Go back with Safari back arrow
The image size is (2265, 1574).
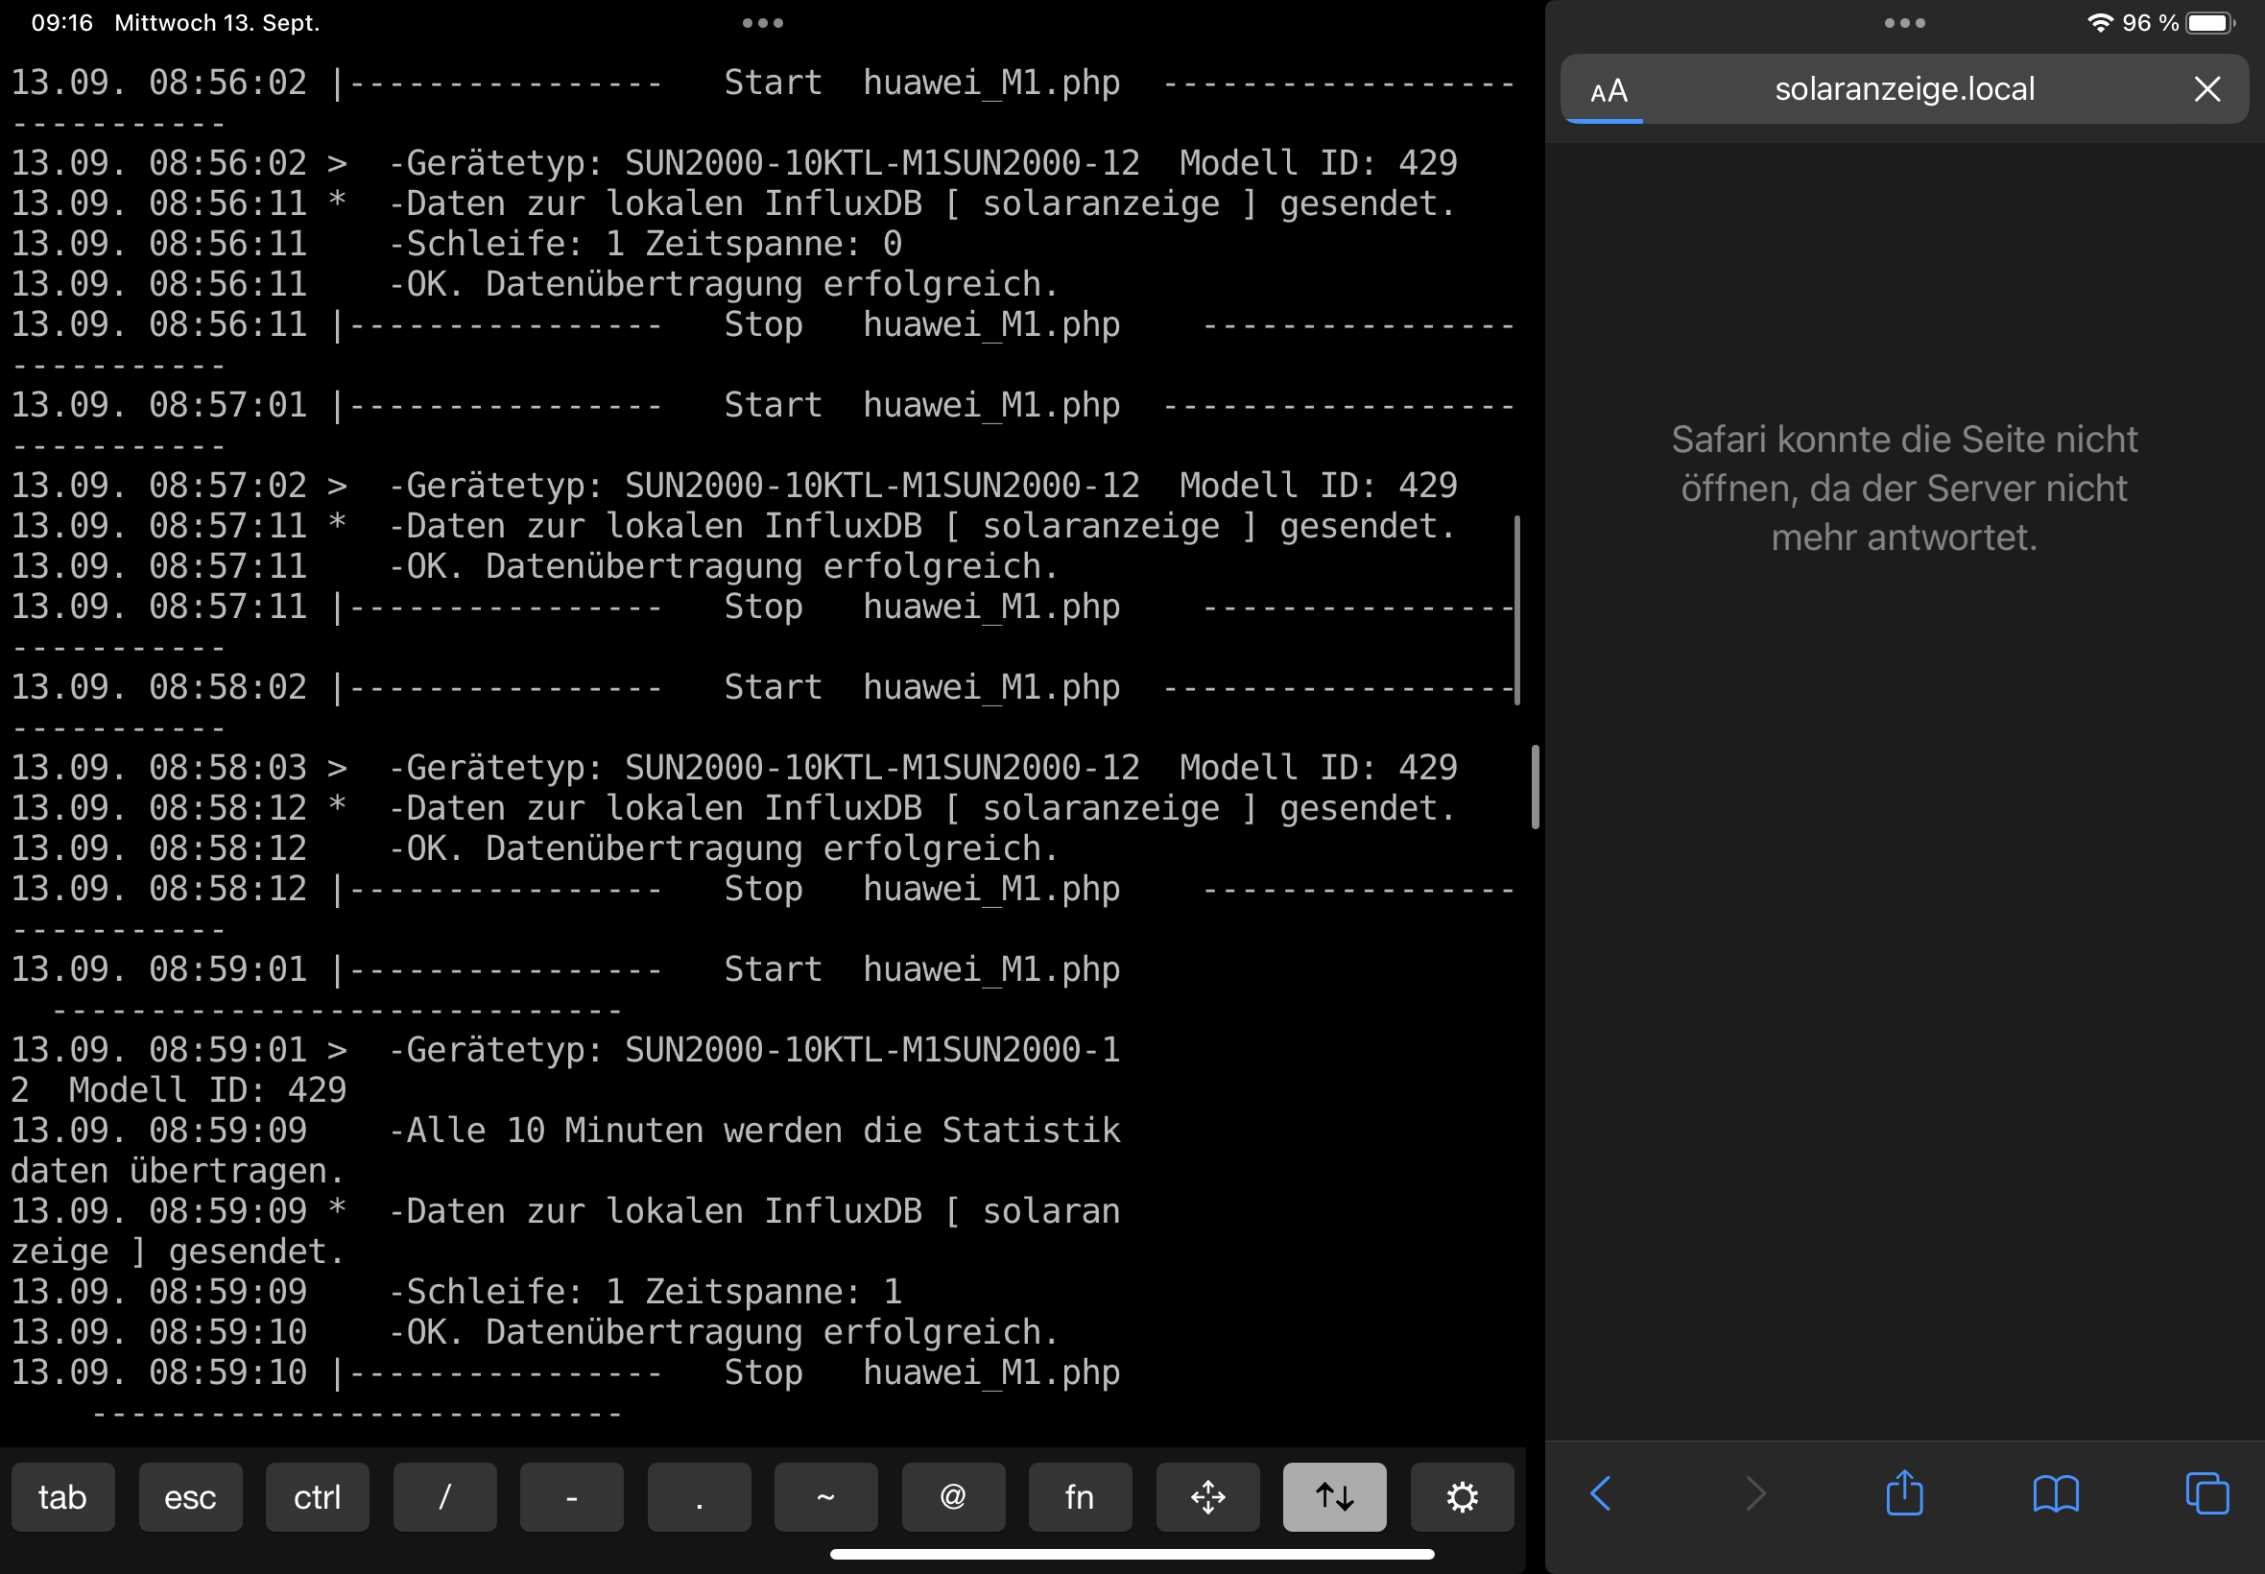coord(1602,1493)
